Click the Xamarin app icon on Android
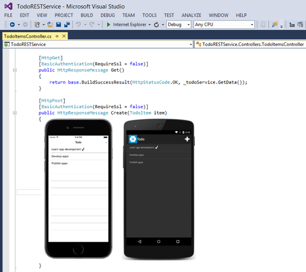This screenshot has height=272, width=306. 133,139
